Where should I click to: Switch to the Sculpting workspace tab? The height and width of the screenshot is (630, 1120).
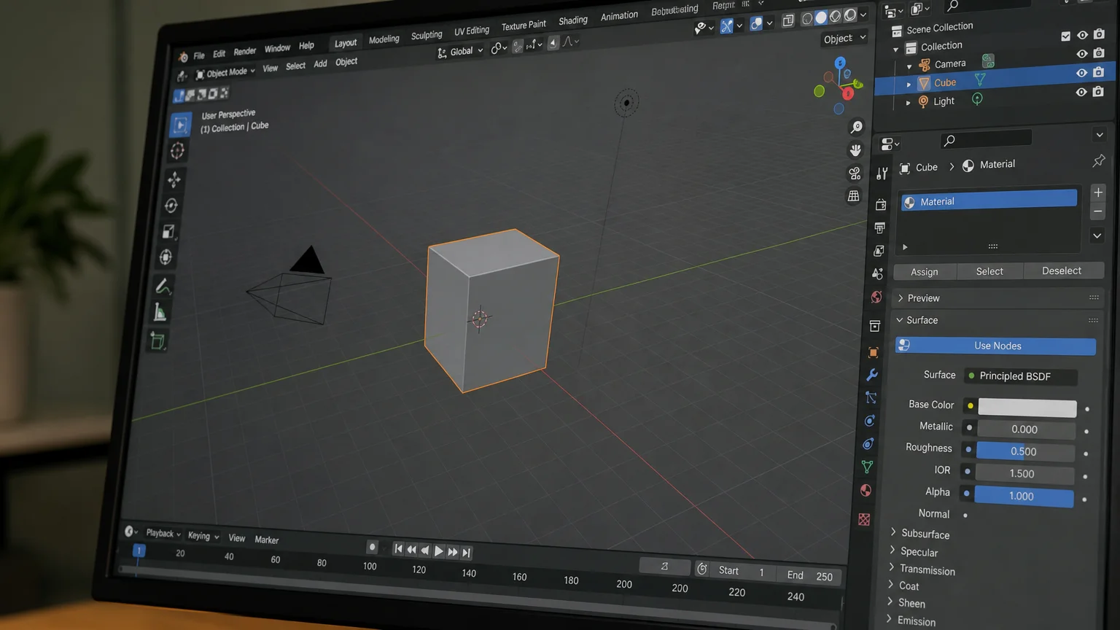tap(427, 35)
